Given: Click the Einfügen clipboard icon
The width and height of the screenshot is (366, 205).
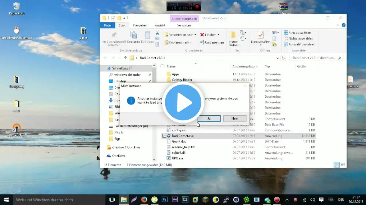Looking at the screenshot, I should point(147,35).
